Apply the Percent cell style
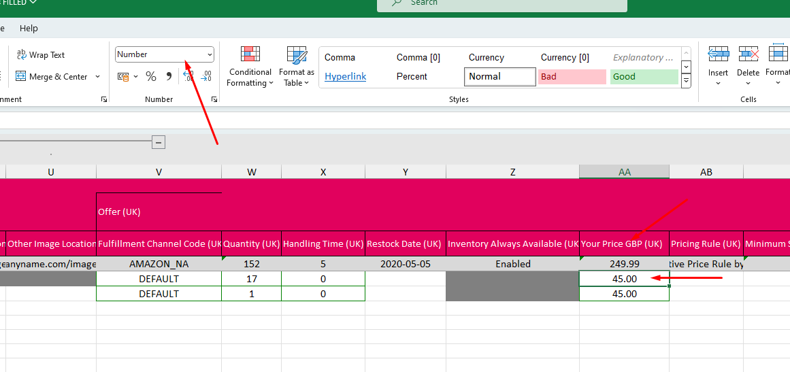 (x=427, y=77)
